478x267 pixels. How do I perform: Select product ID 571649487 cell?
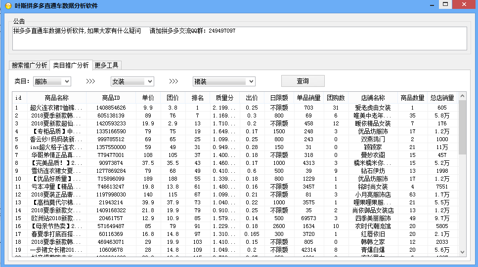tap(111, 226)
